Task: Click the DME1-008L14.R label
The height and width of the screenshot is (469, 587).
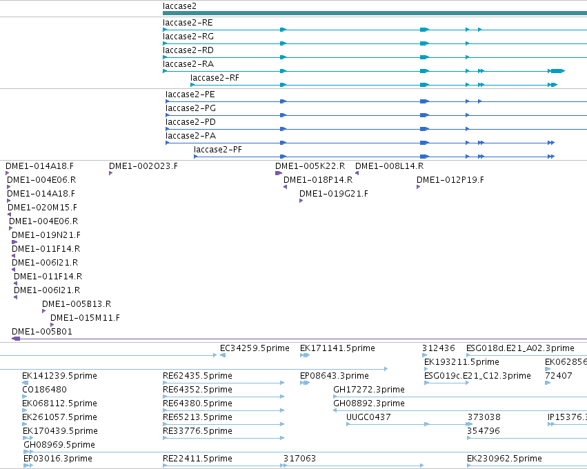Action: 389,166
